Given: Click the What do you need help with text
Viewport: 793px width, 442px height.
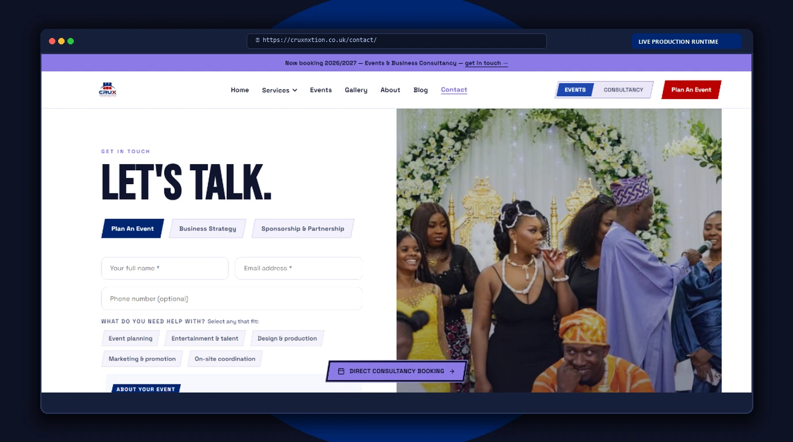Looking at the screenshot, I should tap(153, 322).
